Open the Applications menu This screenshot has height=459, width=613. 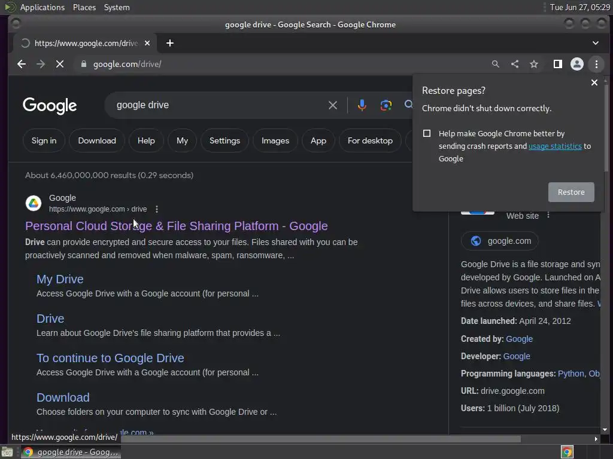click(43, 7)
